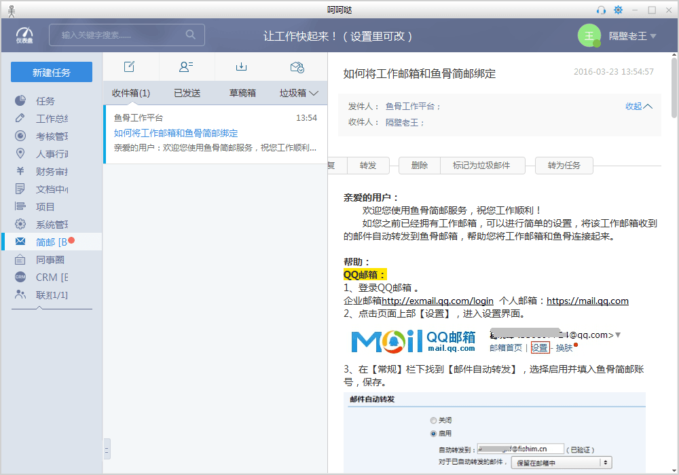Select the close (关闭) radio button
The height and width of the screenshot is (475, 679).
(x=433, y=420)
